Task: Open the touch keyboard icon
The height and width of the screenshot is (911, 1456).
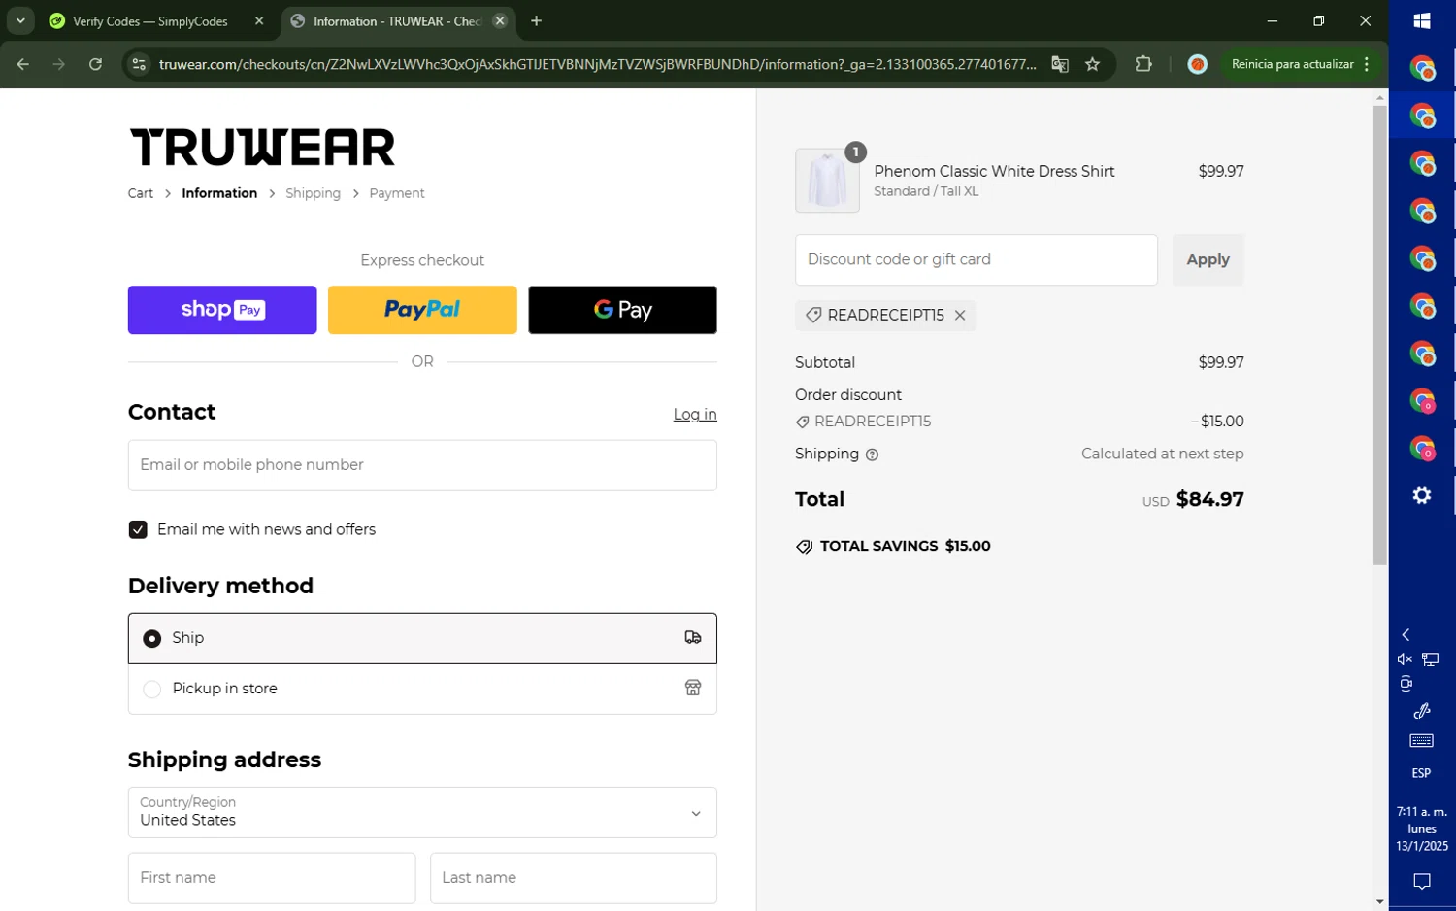Action: (x=1422, y=741)
